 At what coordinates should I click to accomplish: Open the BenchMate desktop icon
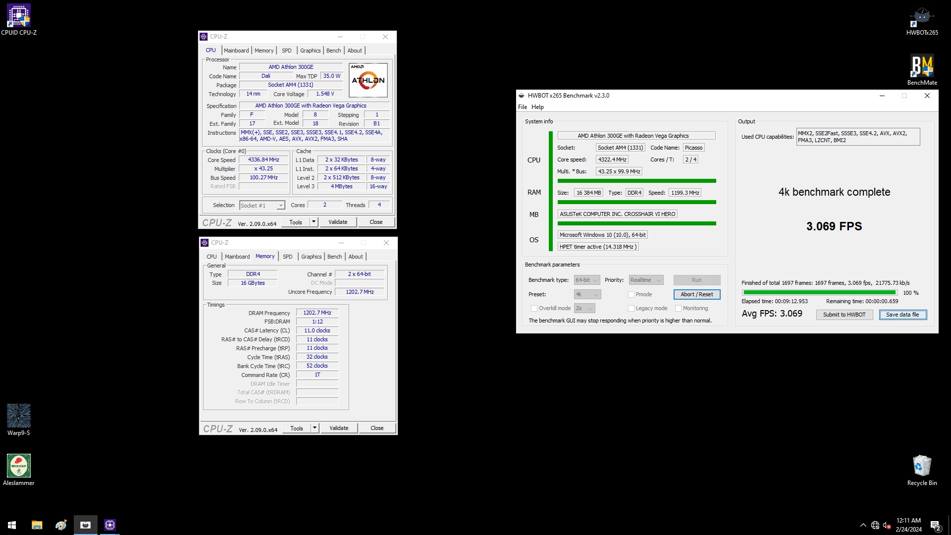pyautogui.click(x=922, y=70)
